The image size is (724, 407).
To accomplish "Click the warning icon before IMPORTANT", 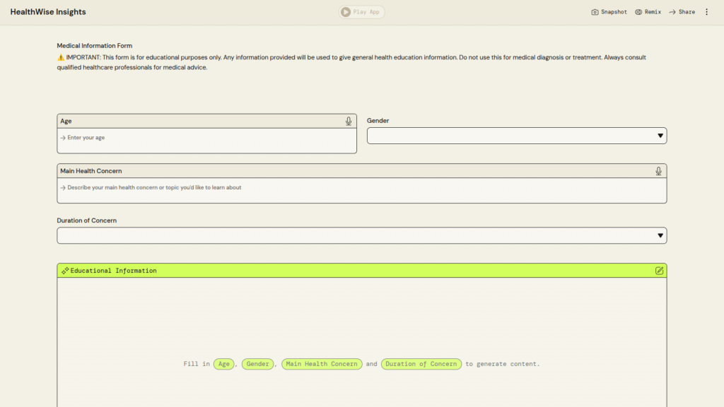I will point(61,57).
